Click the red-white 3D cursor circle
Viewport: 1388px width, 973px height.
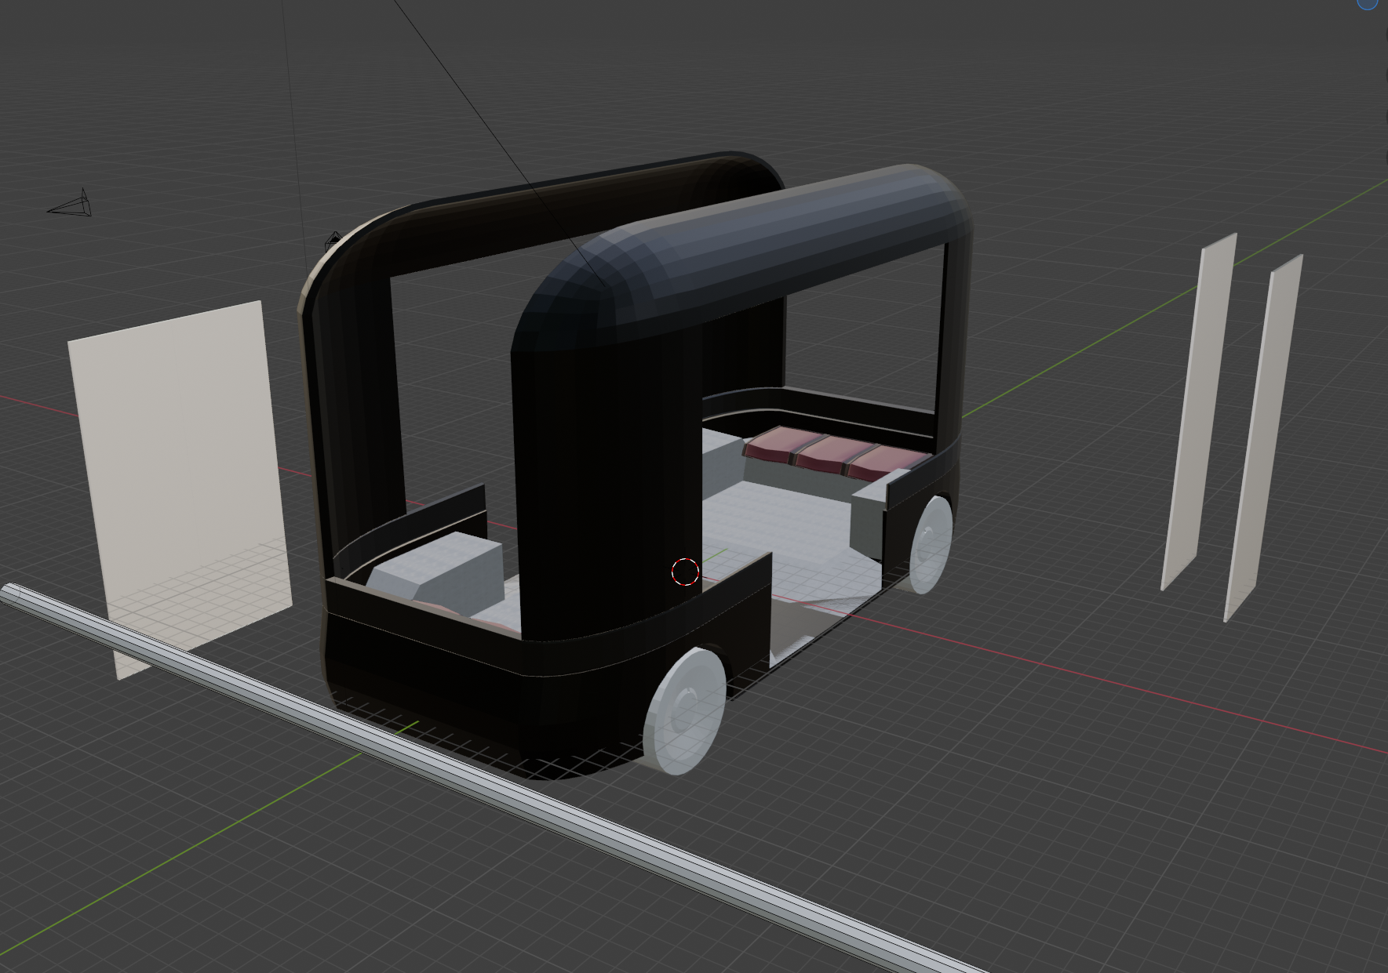[x=685, y=572]
